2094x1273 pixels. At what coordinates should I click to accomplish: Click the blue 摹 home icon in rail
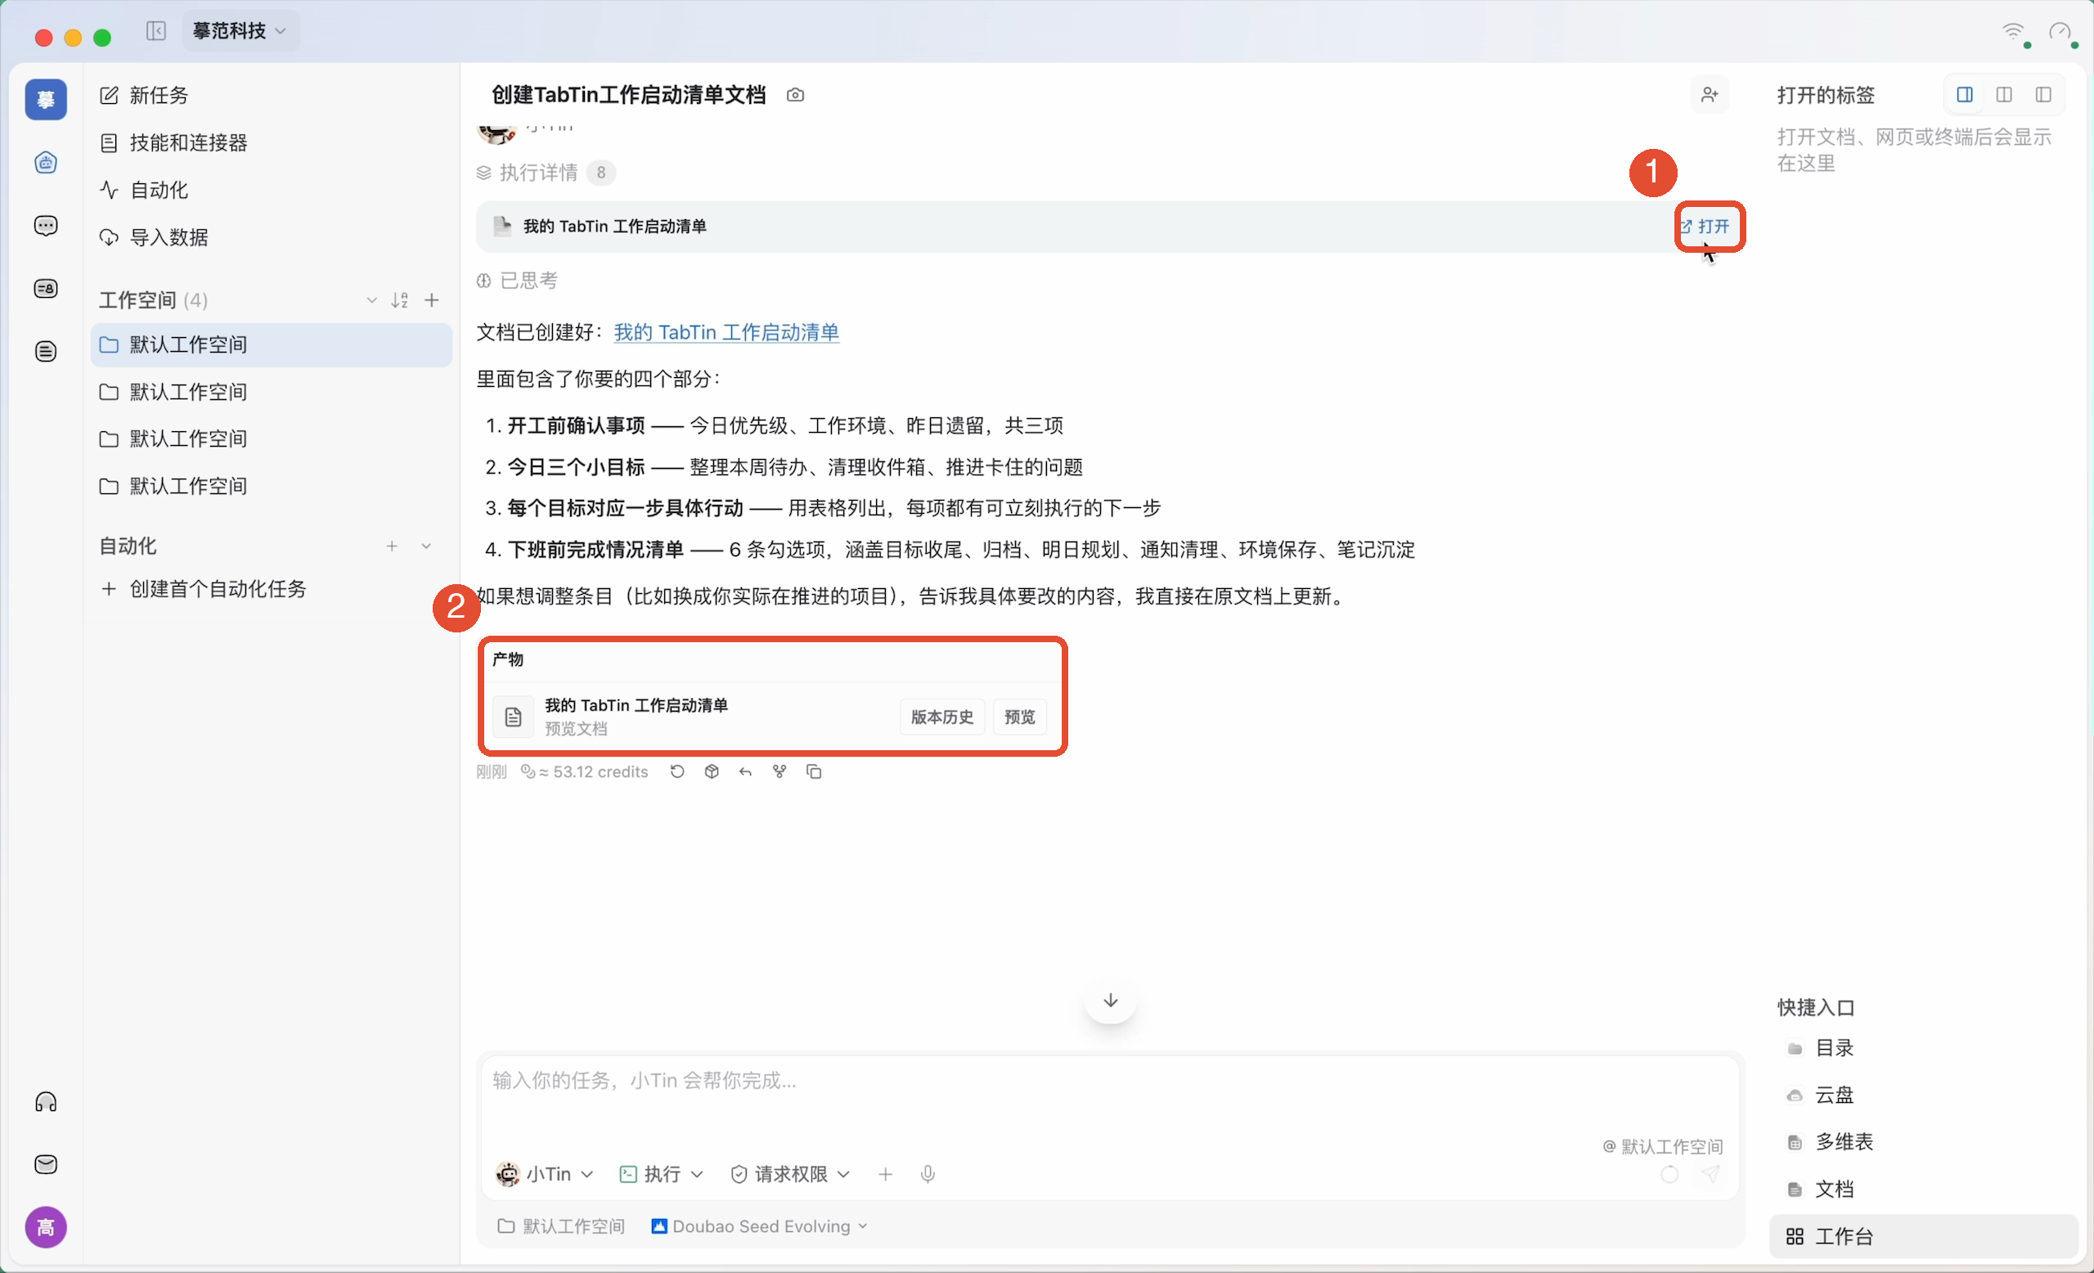[46, 100]
